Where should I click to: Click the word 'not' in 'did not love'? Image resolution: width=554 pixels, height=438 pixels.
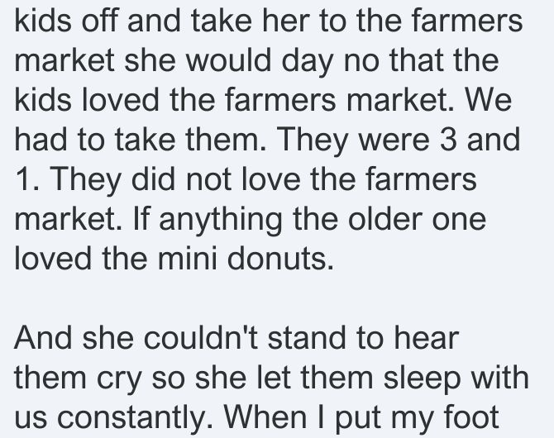click(208, 179)
